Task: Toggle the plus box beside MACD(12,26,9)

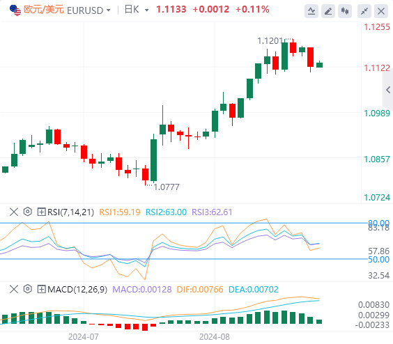Action: pos(41,289)
